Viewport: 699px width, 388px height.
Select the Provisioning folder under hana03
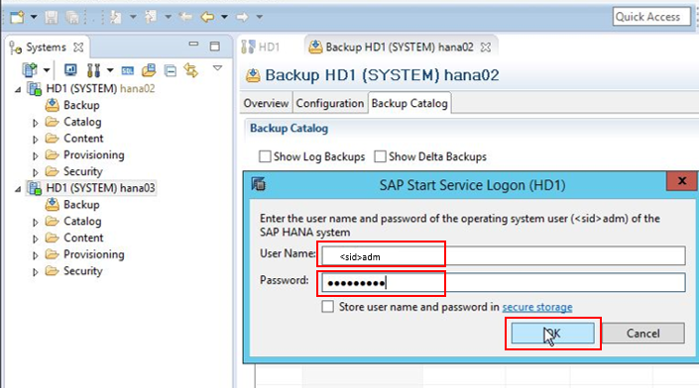tap(93, 254)
